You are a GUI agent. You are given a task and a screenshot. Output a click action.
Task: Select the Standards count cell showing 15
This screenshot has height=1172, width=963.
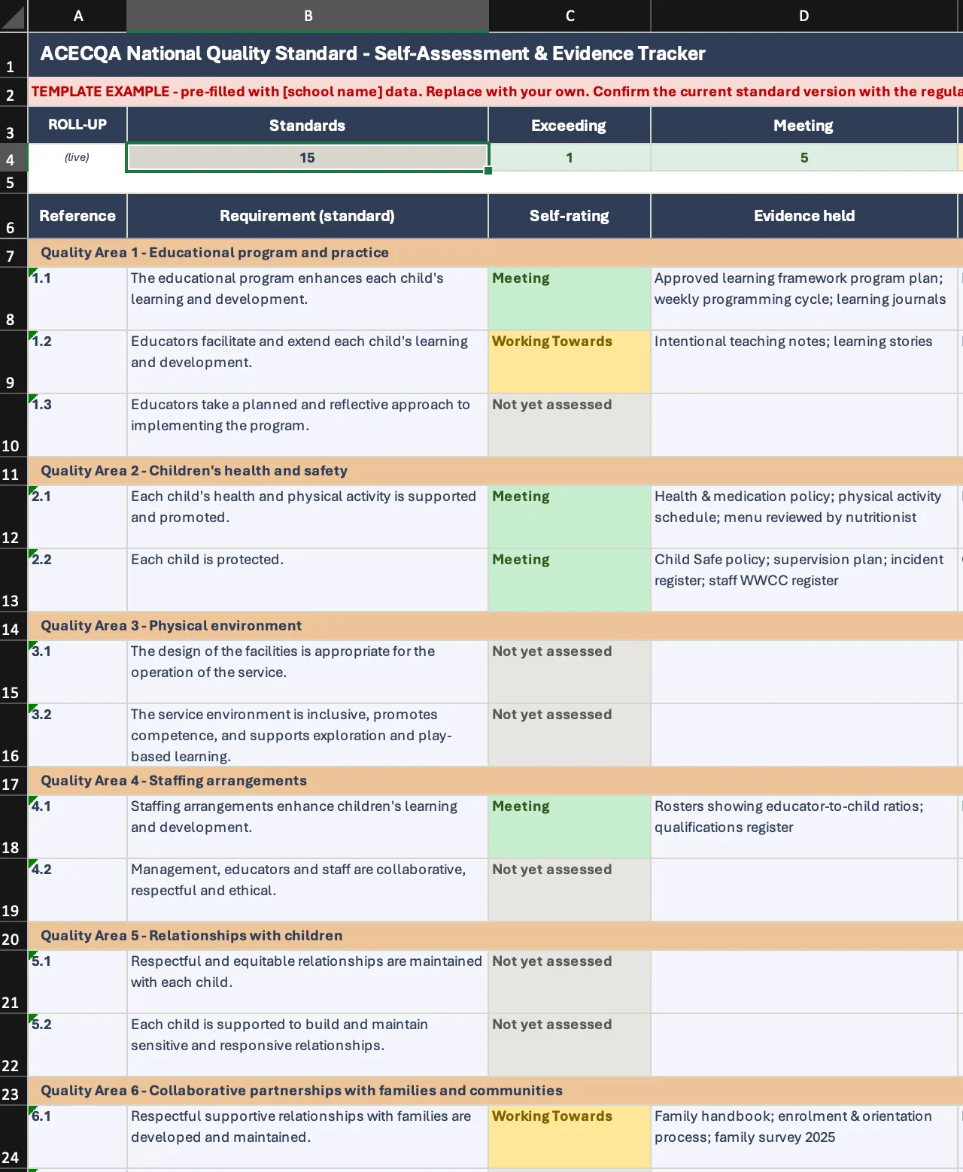tap(308, 157)
